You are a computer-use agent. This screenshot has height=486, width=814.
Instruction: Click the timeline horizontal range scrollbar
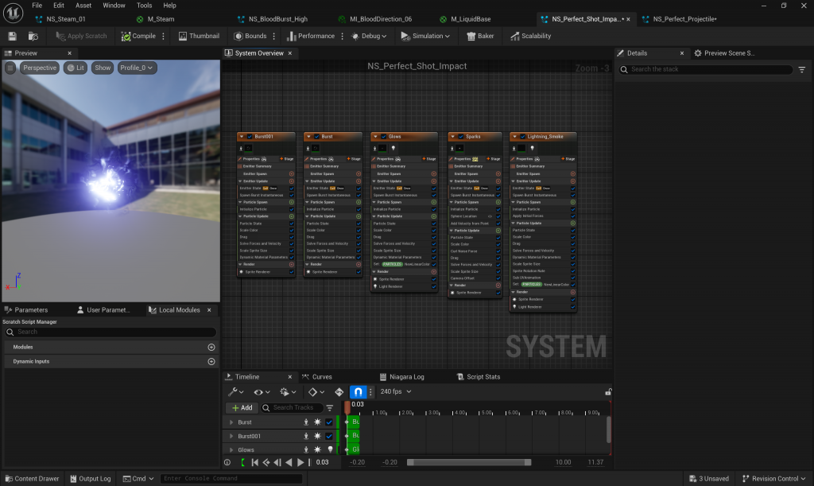(469, 462)
